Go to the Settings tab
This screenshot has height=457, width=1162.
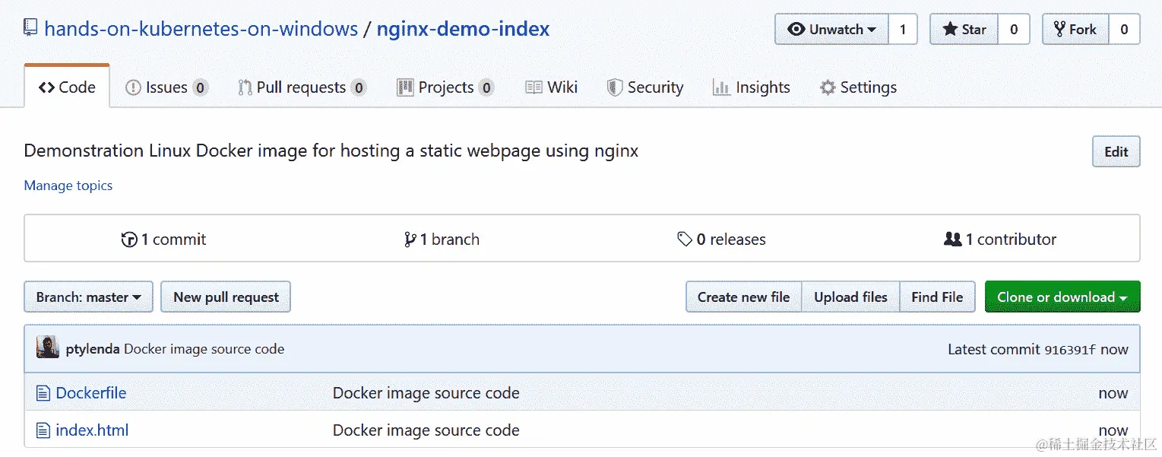(x=858, y=87)
